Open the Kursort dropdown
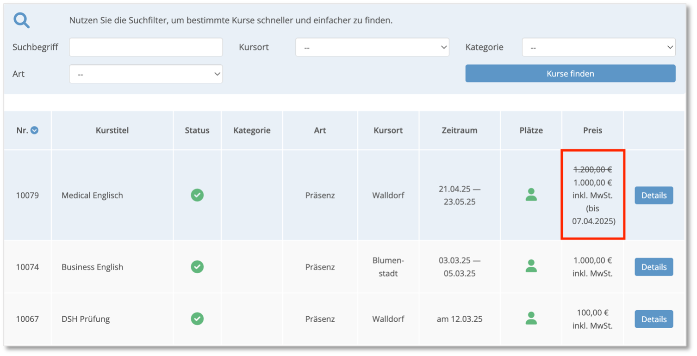 click(x=372, y=47)
